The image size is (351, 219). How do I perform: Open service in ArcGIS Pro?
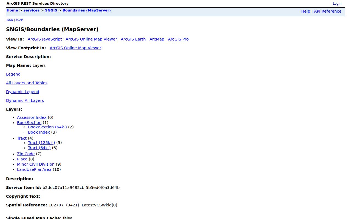178,39
